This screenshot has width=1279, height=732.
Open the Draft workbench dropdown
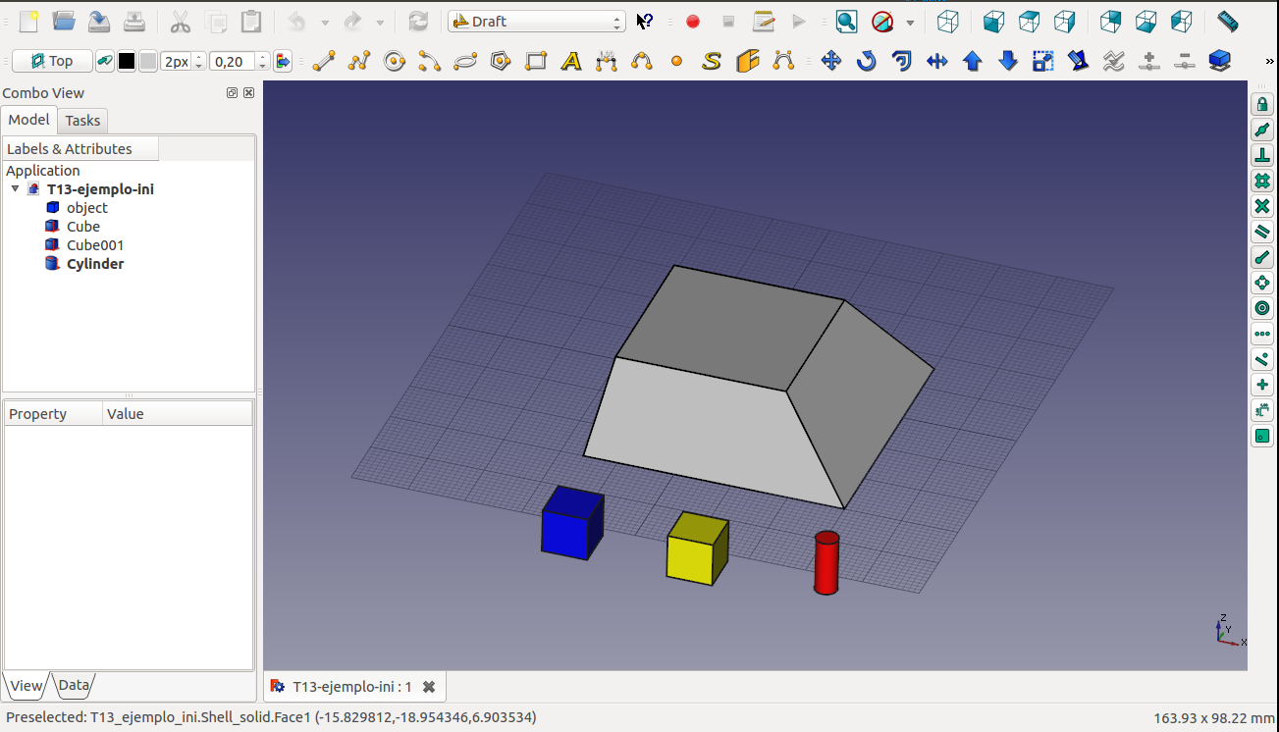pyautogui.click(x=537, y=22)
